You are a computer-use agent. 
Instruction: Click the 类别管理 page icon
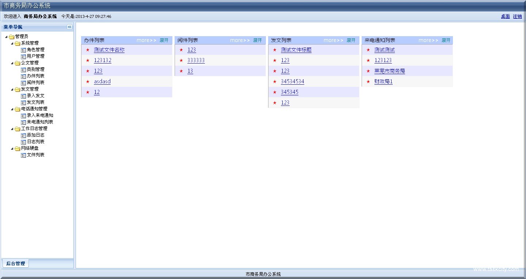tap(23, 69)
